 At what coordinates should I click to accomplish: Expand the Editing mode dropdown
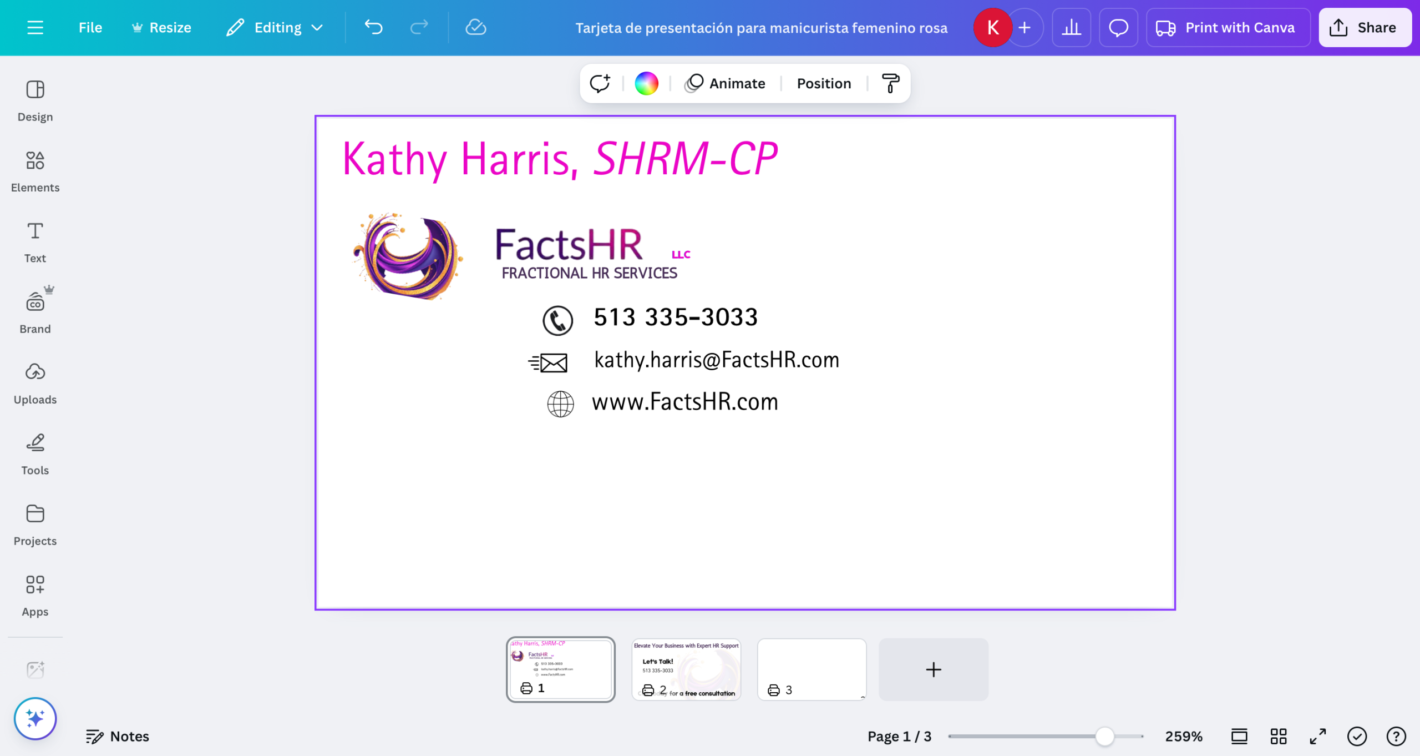275,28
